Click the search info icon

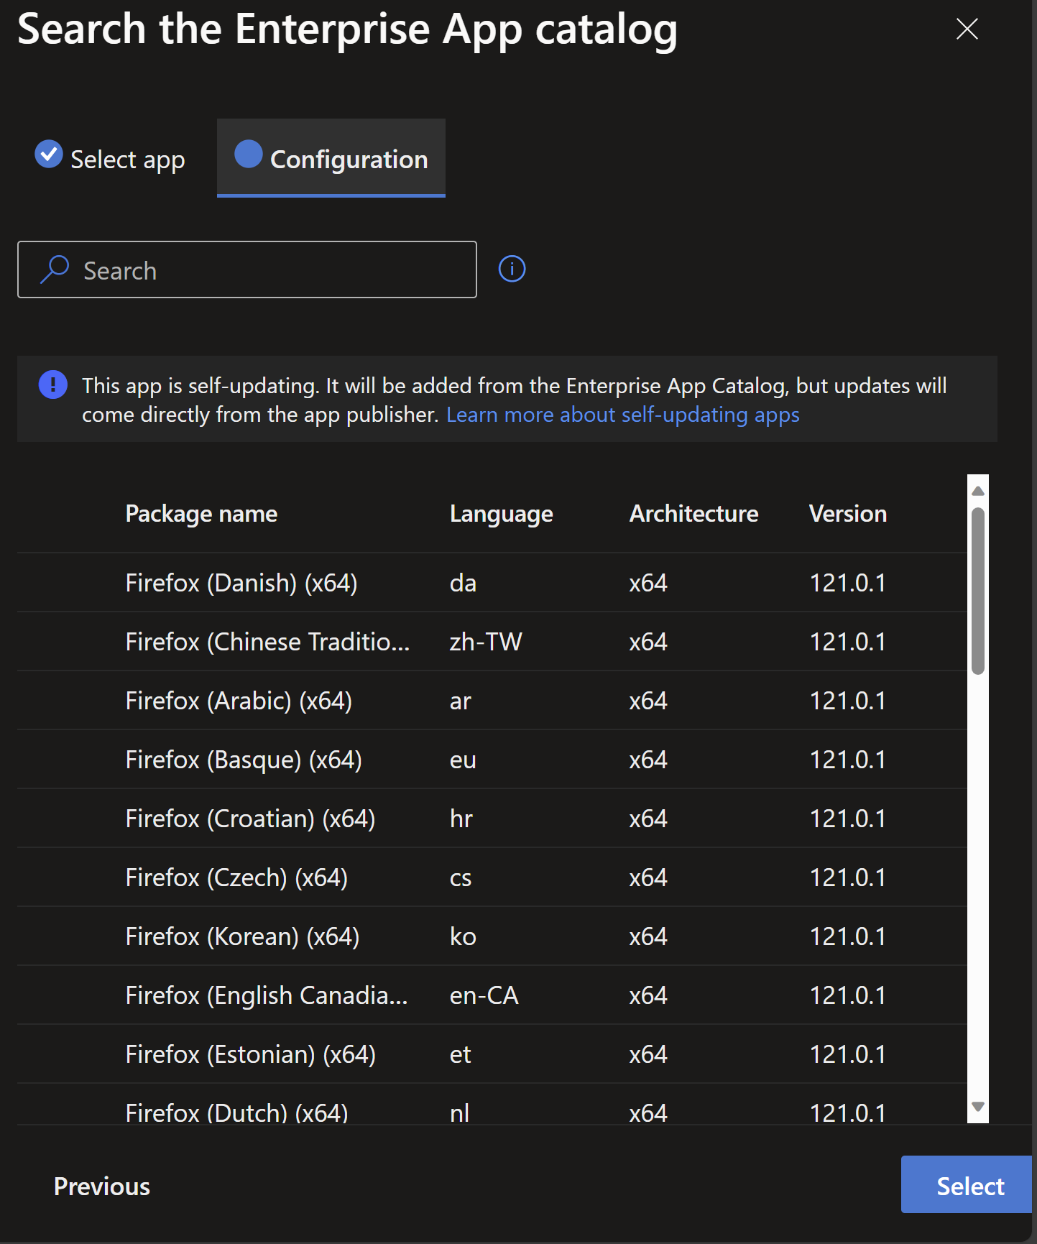[x=512, y=269]
